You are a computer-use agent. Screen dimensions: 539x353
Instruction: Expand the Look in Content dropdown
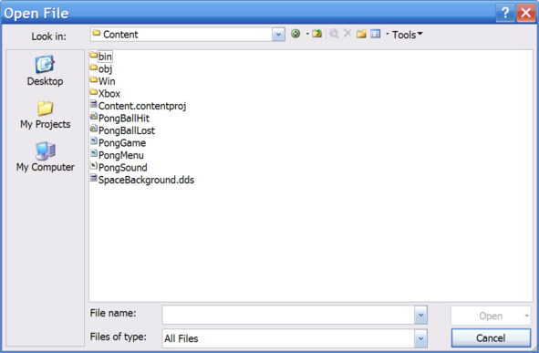tap(278, 35)
